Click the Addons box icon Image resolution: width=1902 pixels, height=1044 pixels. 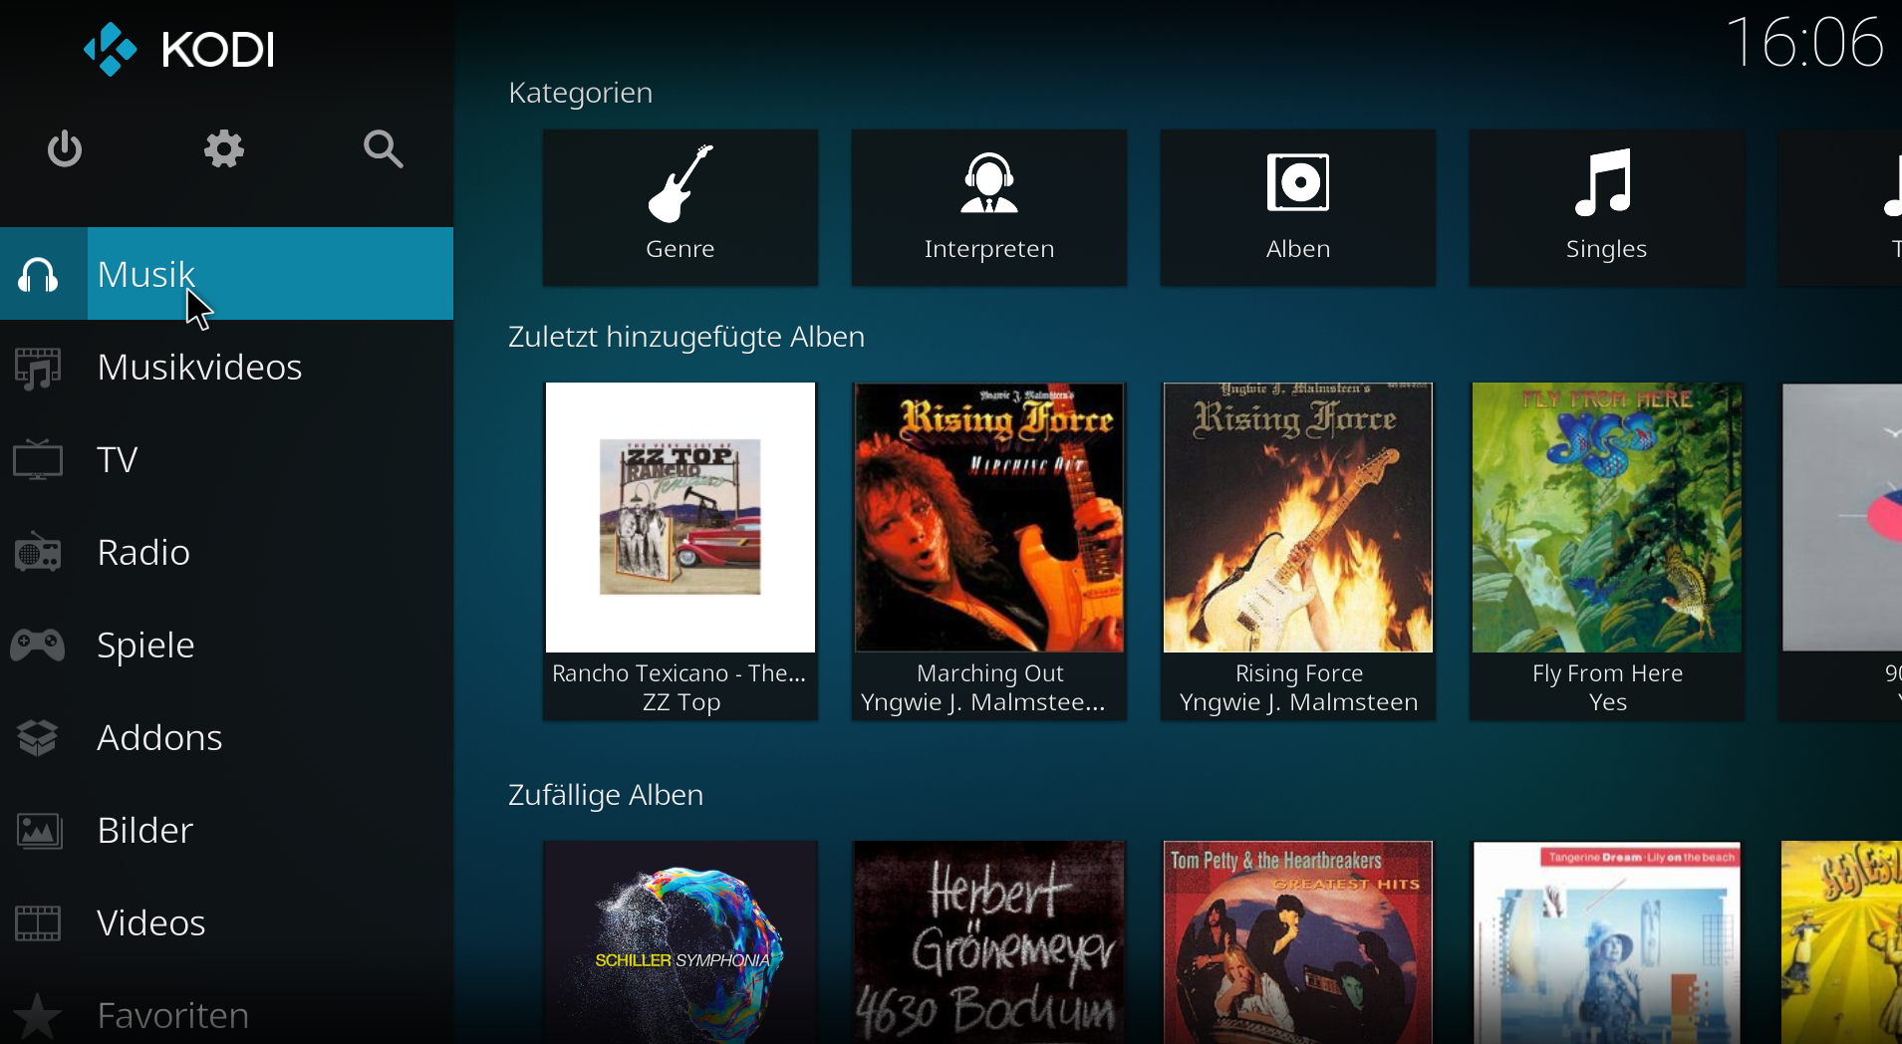(38, 738)
